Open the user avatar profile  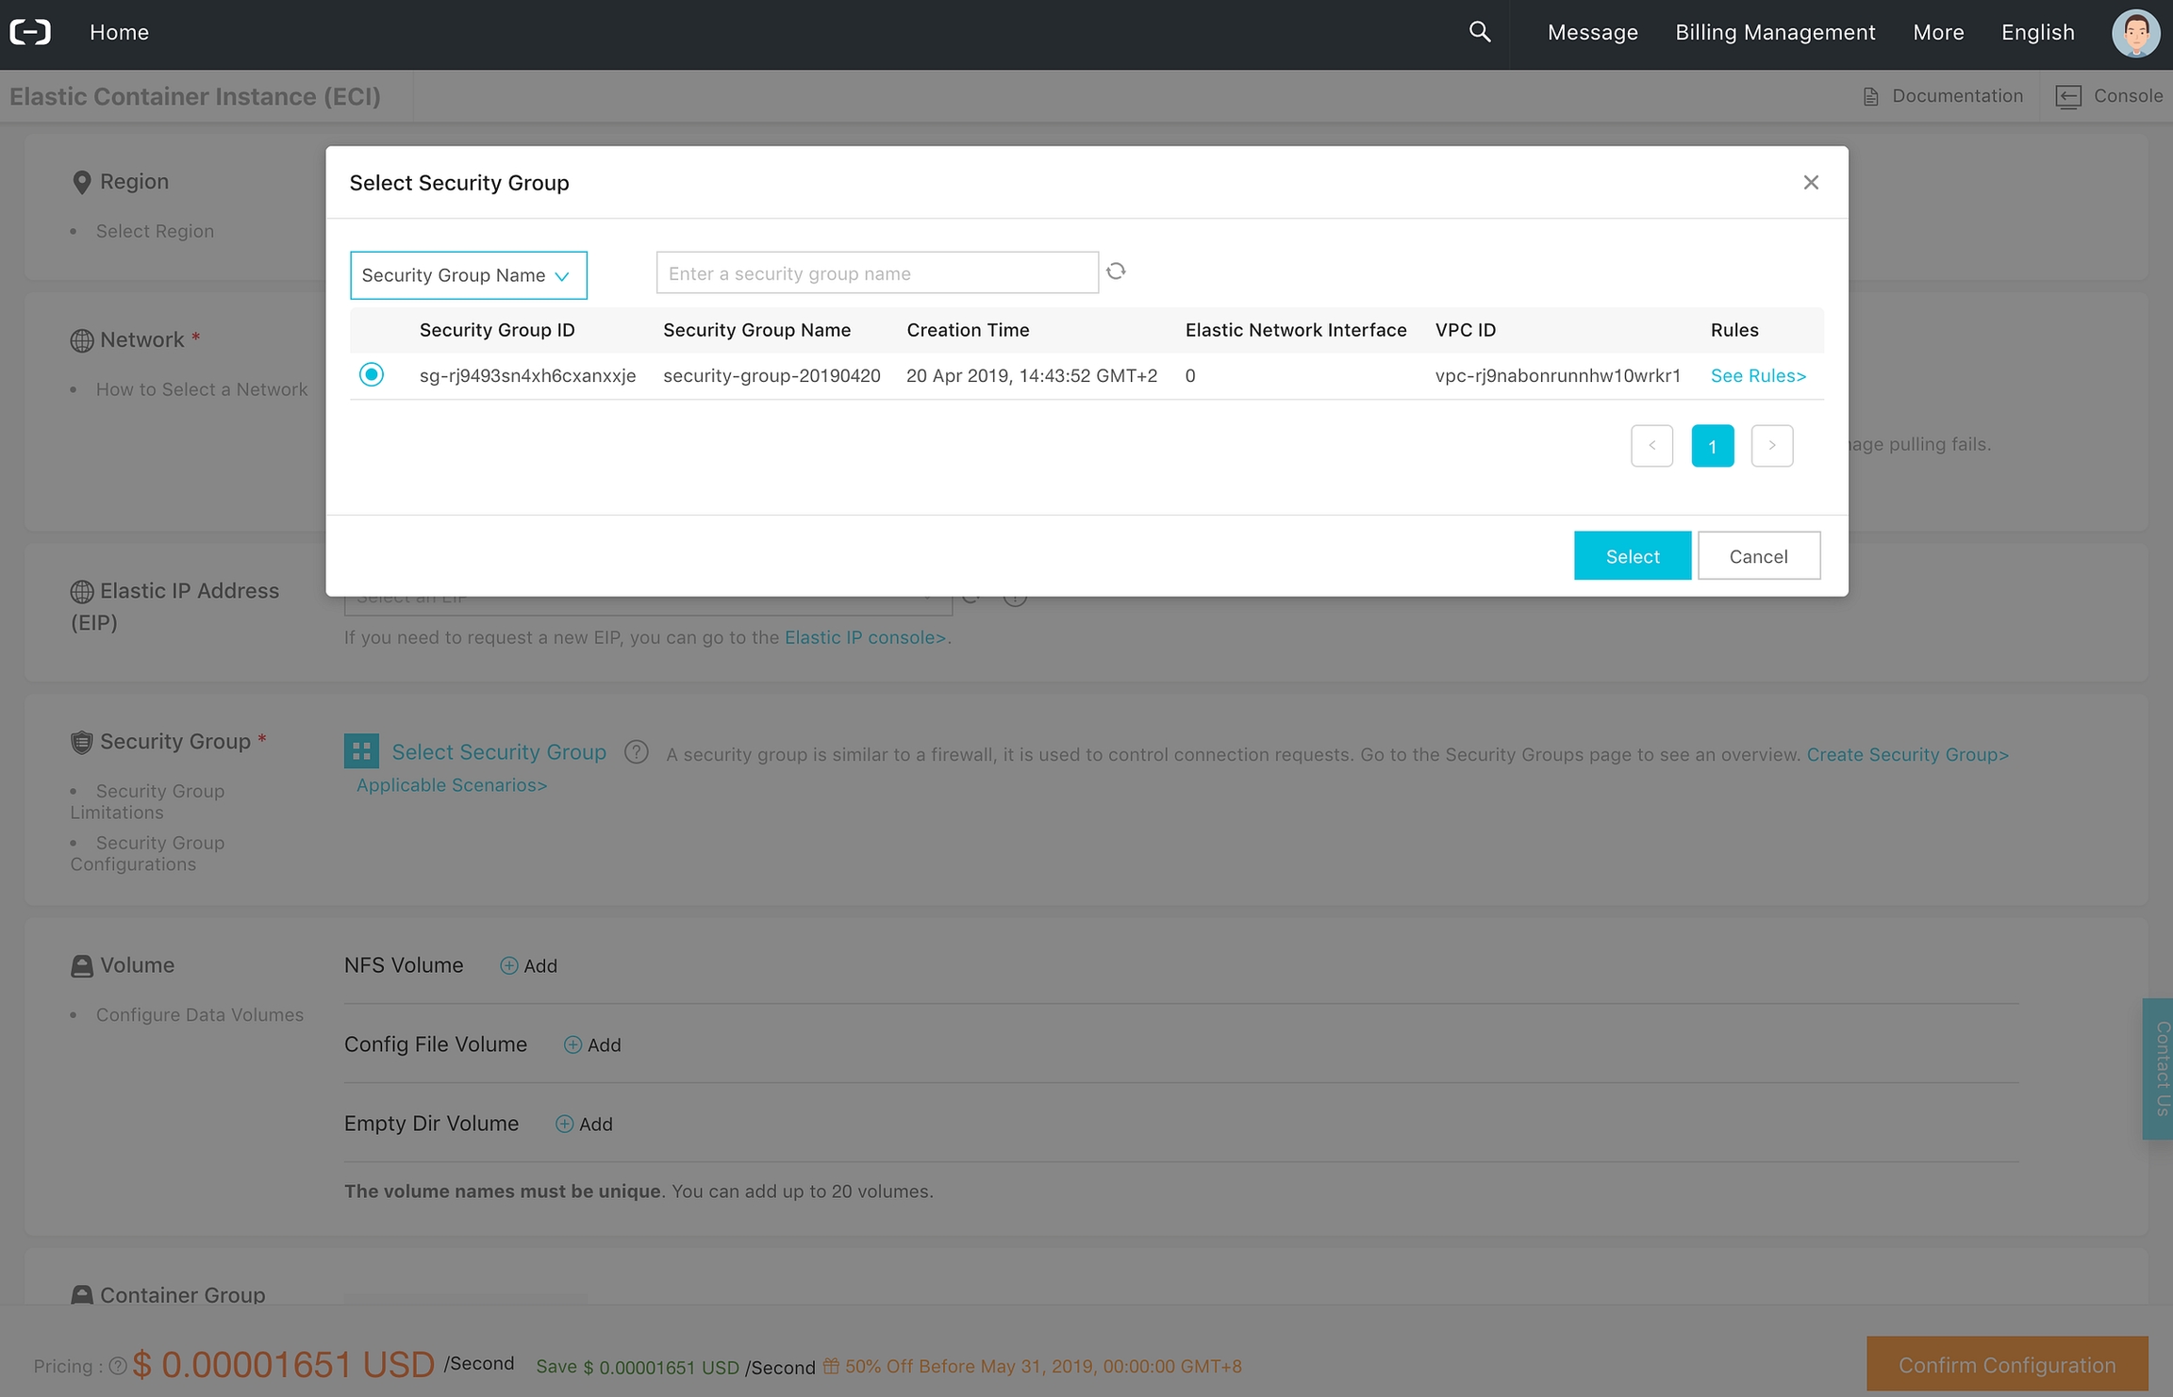2135,33
